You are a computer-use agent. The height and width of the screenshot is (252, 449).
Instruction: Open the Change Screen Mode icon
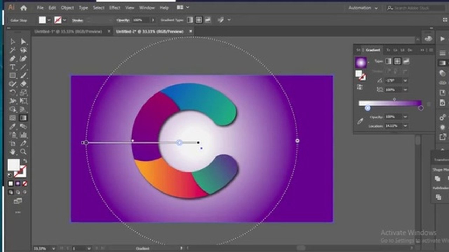tap(18, 201)
